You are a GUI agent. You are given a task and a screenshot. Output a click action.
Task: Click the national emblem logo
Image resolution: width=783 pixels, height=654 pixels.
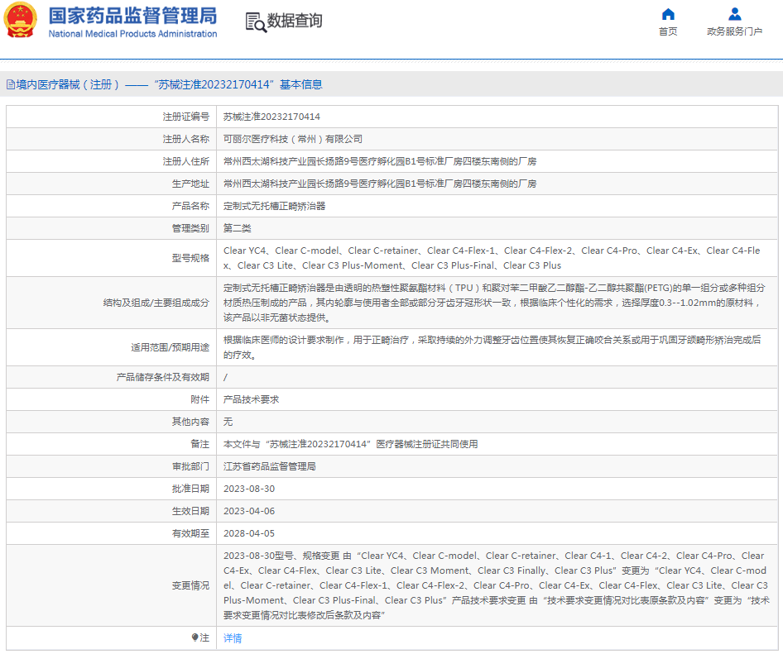pyautogui.click(x=21, y=21)
